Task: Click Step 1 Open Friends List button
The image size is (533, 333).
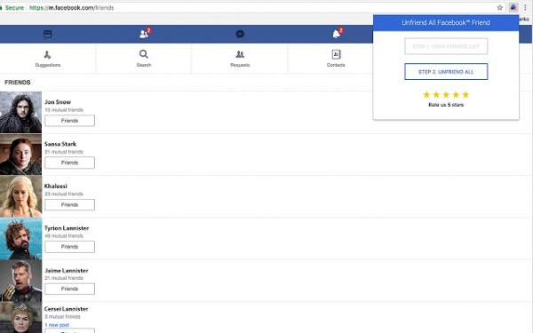Action: 446,46
